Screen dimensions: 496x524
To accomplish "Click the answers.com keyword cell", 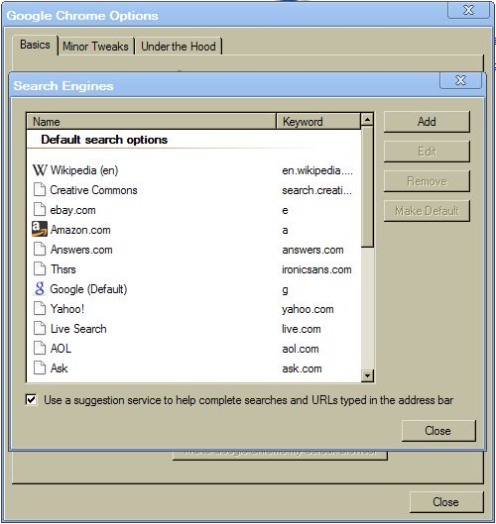I will pos(312,250).
